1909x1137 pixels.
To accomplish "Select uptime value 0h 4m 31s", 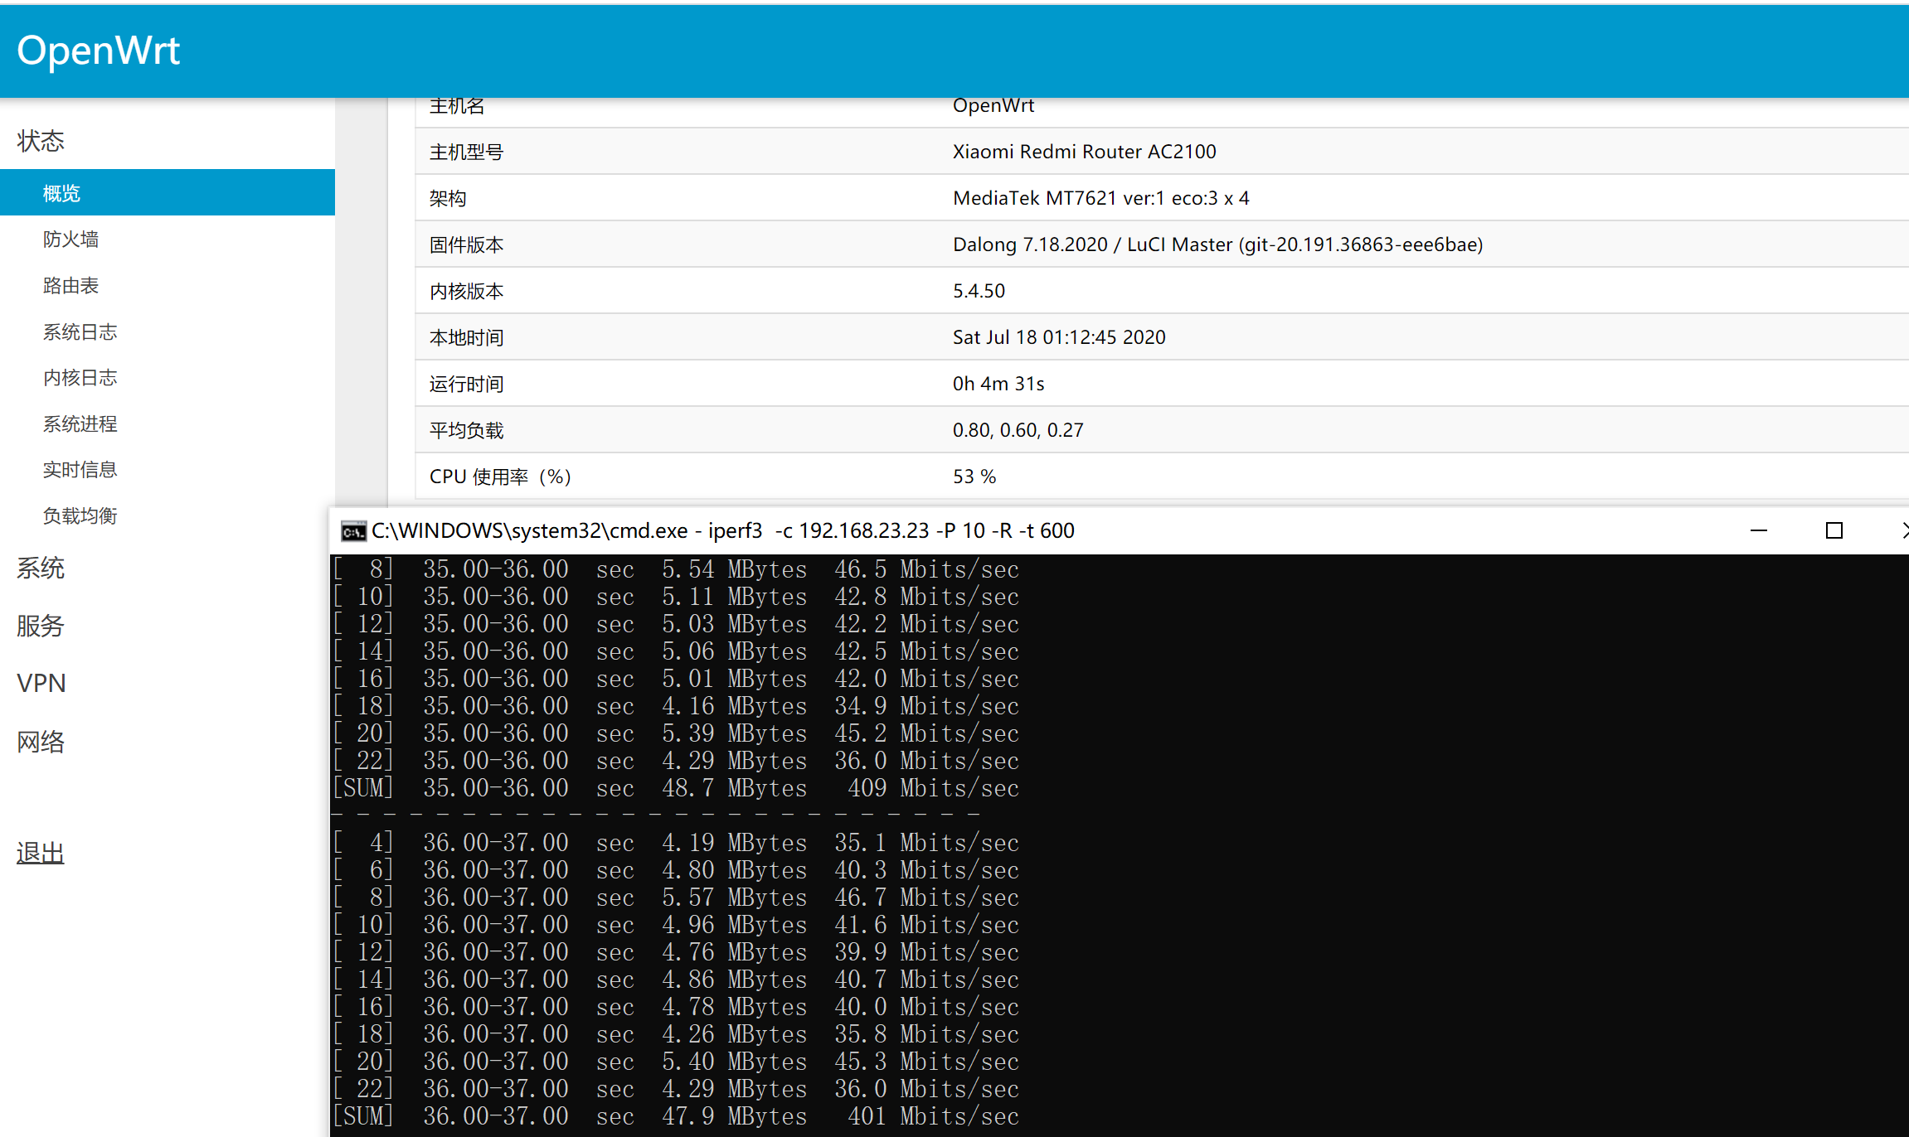I will click(x=998, y=384).
